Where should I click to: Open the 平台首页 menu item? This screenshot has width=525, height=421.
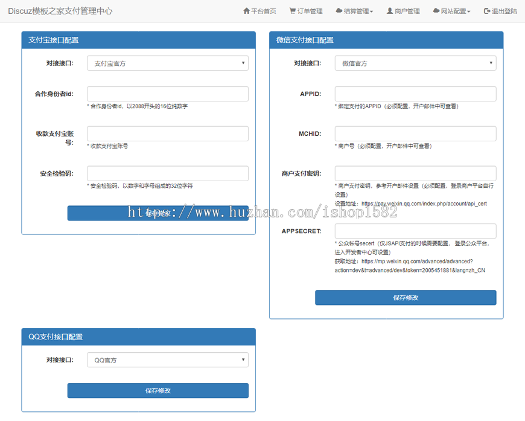(x=260, y=11)
